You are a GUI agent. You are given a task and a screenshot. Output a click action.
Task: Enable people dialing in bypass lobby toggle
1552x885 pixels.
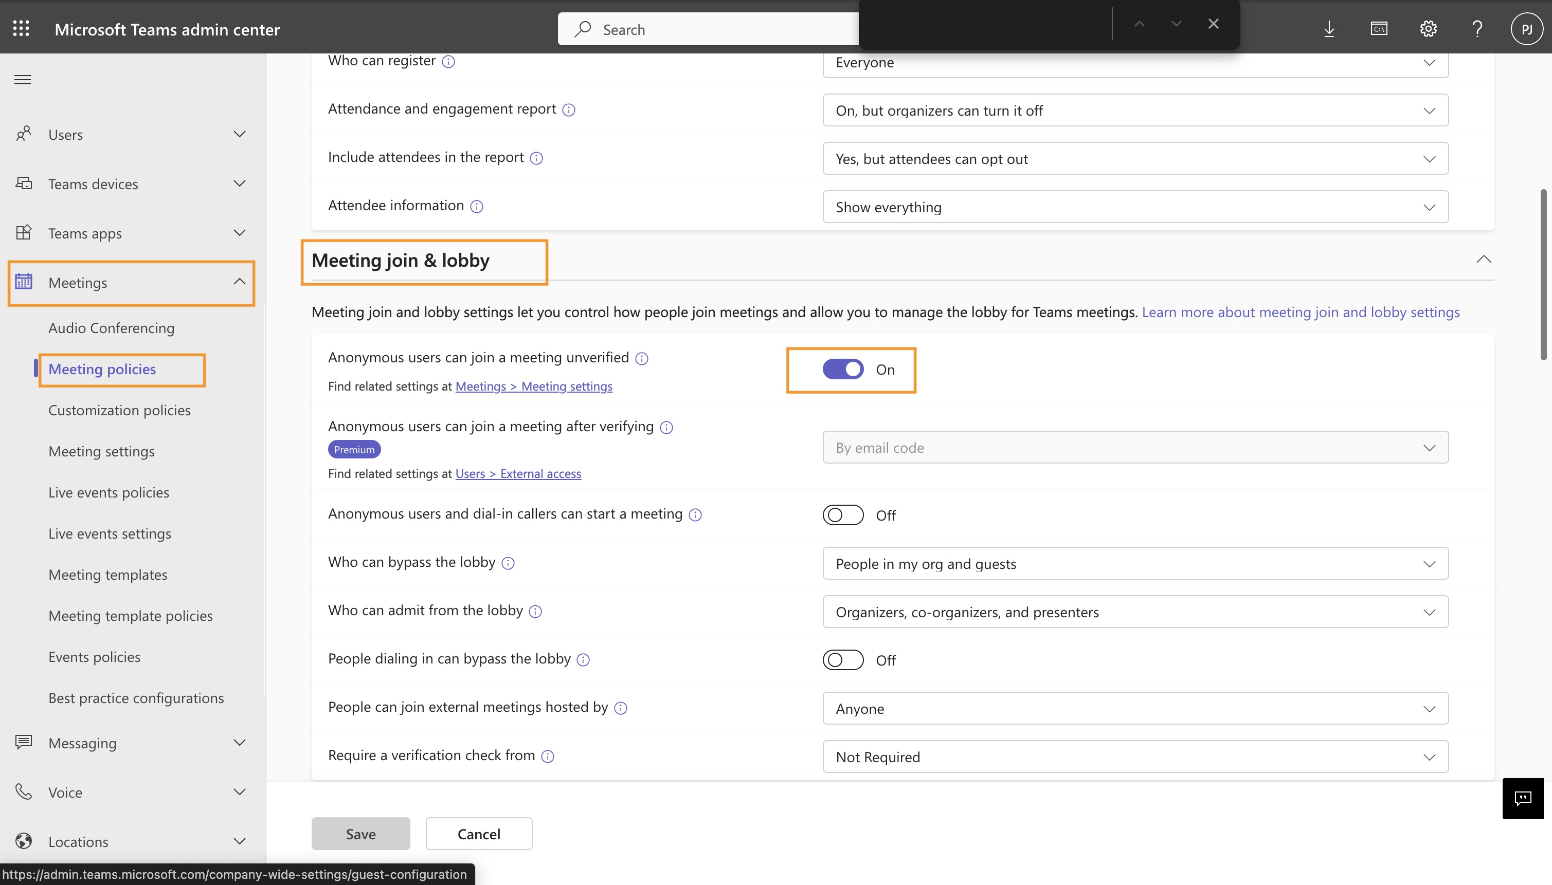(843, 660)
